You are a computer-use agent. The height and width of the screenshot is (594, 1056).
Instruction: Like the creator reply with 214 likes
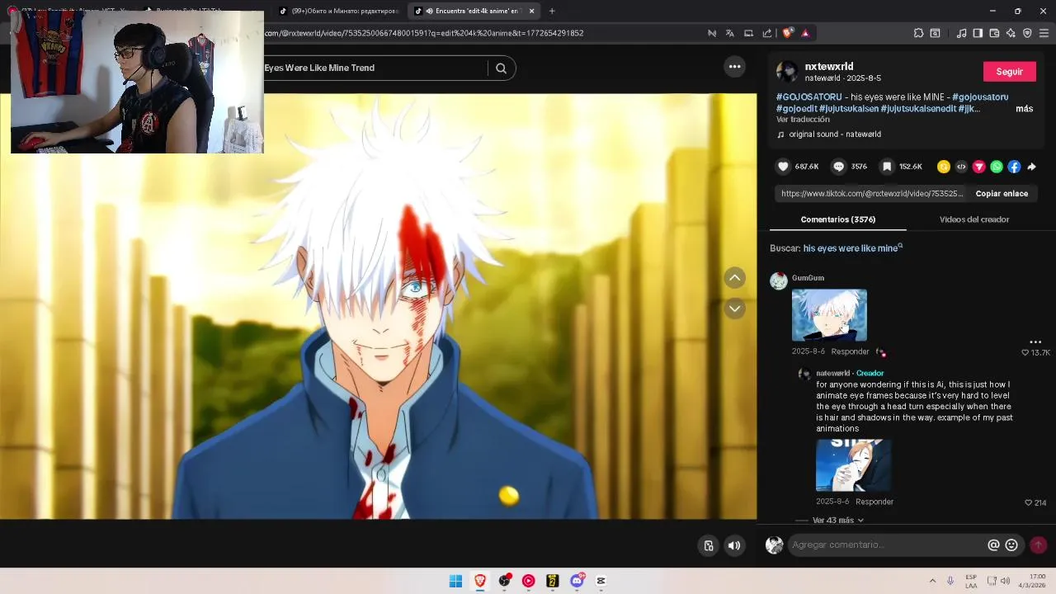(x=1029, y=502)
